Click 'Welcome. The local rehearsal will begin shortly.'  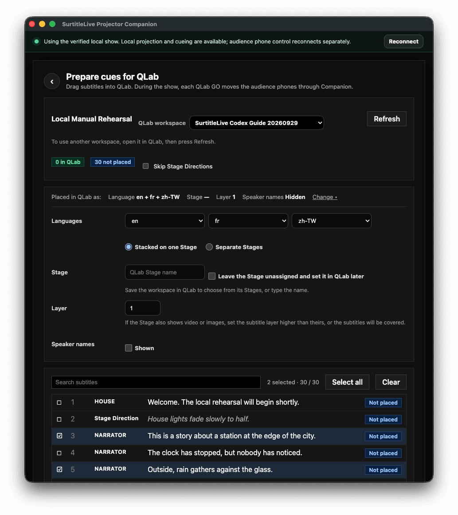[x=223, y=402]
